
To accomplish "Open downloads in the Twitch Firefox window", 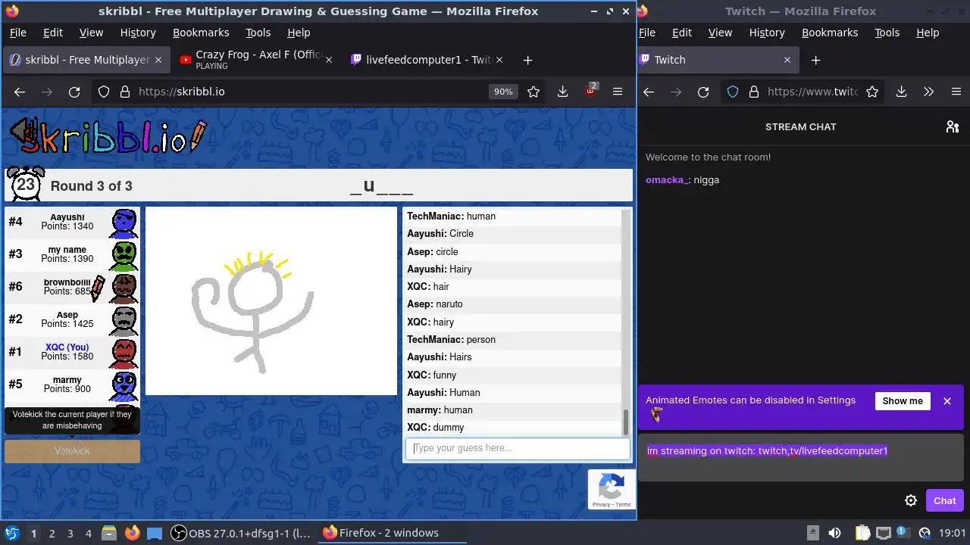I will point(901,92).
